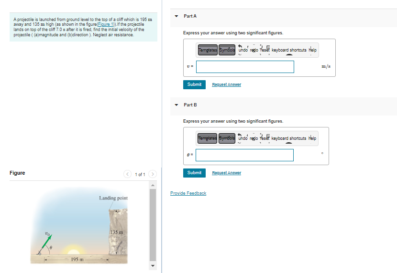Open Templates in Part B toolbar
This screenshot has height=273, width=397.
[x=208, y=138]
